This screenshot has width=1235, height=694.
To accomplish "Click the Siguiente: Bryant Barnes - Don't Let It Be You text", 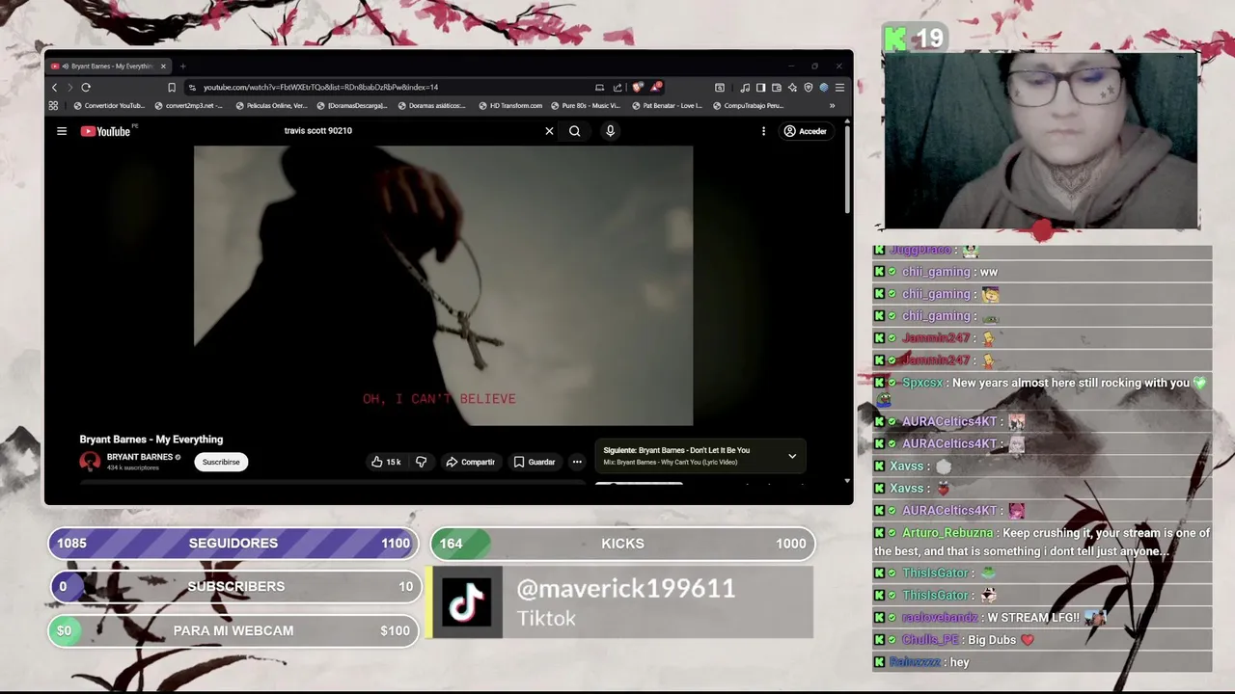I will [676, 450].
